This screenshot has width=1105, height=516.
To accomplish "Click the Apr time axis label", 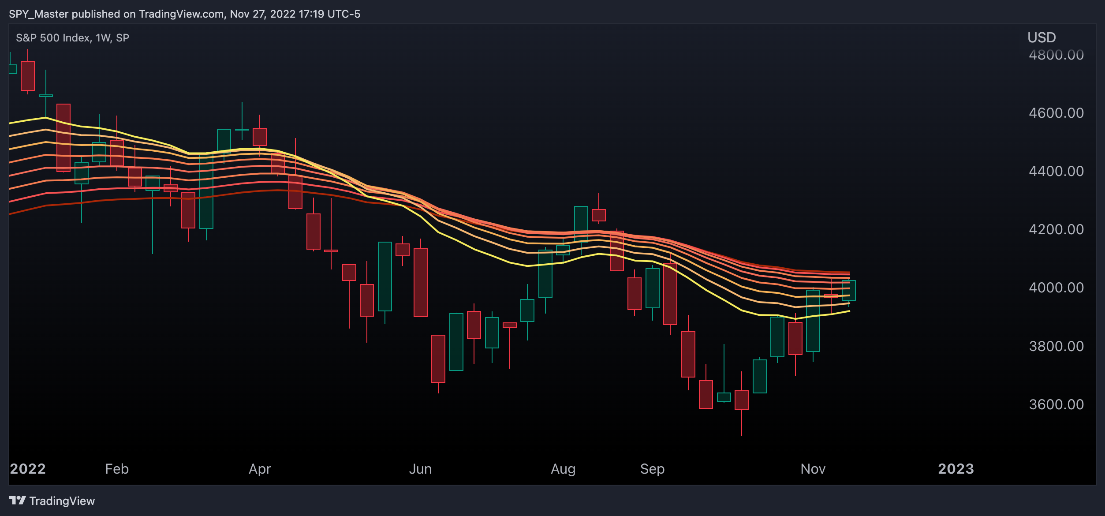I will (260, 469).
